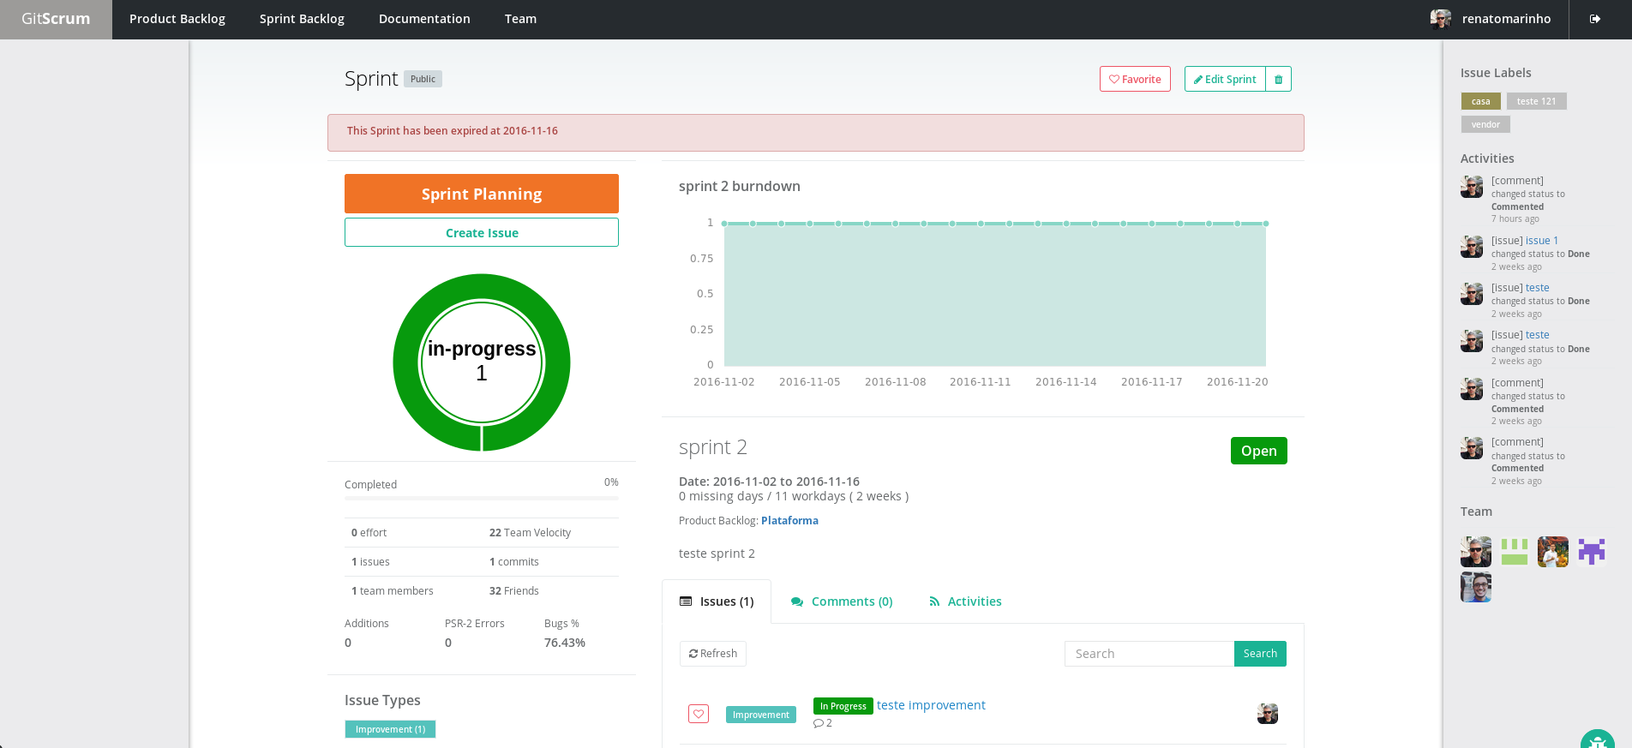Switch to the Issues (1) tab
1632x748 pixels.
point(717,601)
